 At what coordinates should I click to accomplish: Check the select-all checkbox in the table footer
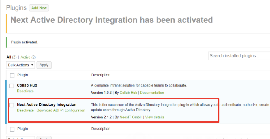click(x=12, y=129)
